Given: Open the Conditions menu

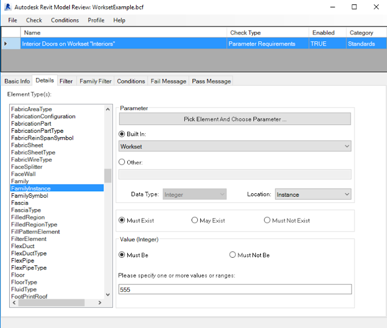Looking at the screenshot, I should [x=65, y=20].
